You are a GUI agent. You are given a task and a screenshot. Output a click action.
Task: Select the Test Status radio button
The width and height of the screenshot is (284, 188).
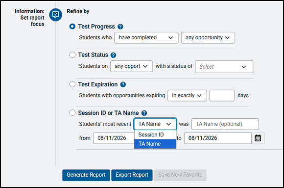point(72,55)
